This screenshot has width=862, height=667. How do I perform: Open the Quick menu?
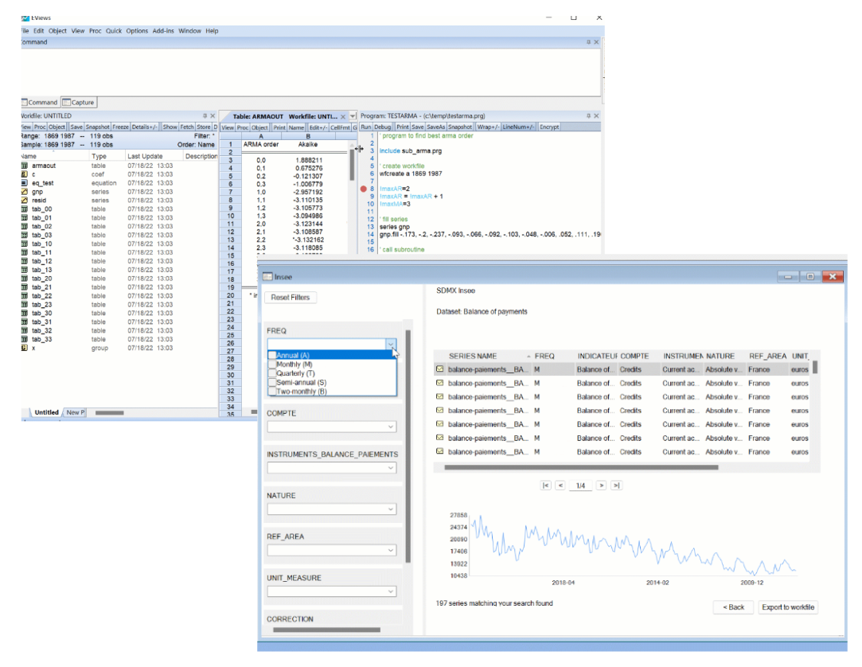114,31
